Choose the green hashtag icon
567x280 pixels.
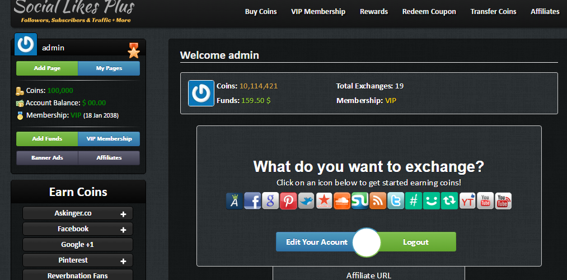coord(414,201)
